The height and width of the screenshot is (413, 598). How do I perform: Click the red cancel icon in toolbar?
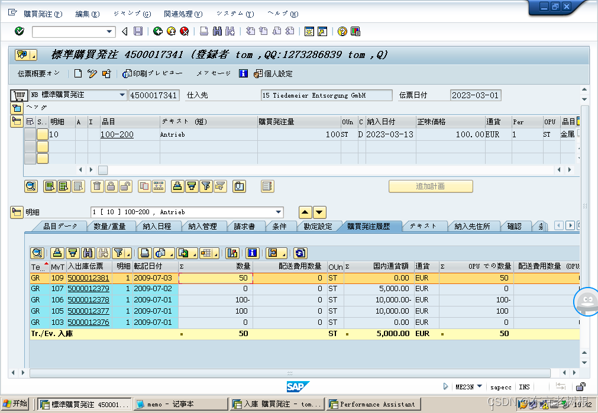[185, 31]
